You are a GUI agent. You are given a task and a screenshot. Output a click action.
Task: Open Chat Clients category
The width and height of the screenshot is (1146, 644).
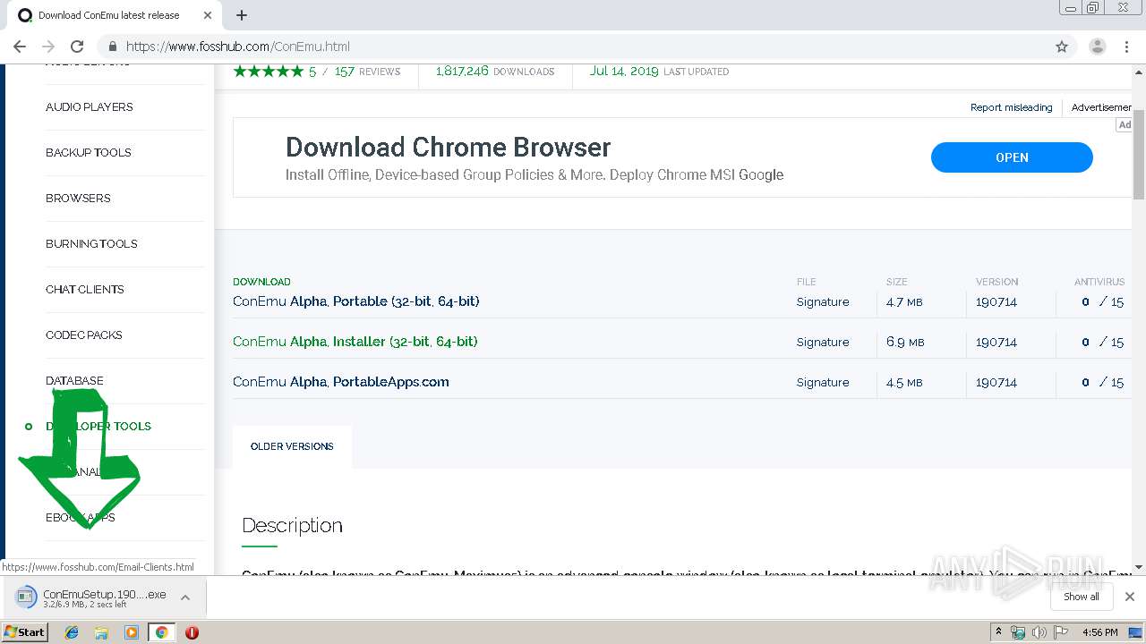point(84,289)
